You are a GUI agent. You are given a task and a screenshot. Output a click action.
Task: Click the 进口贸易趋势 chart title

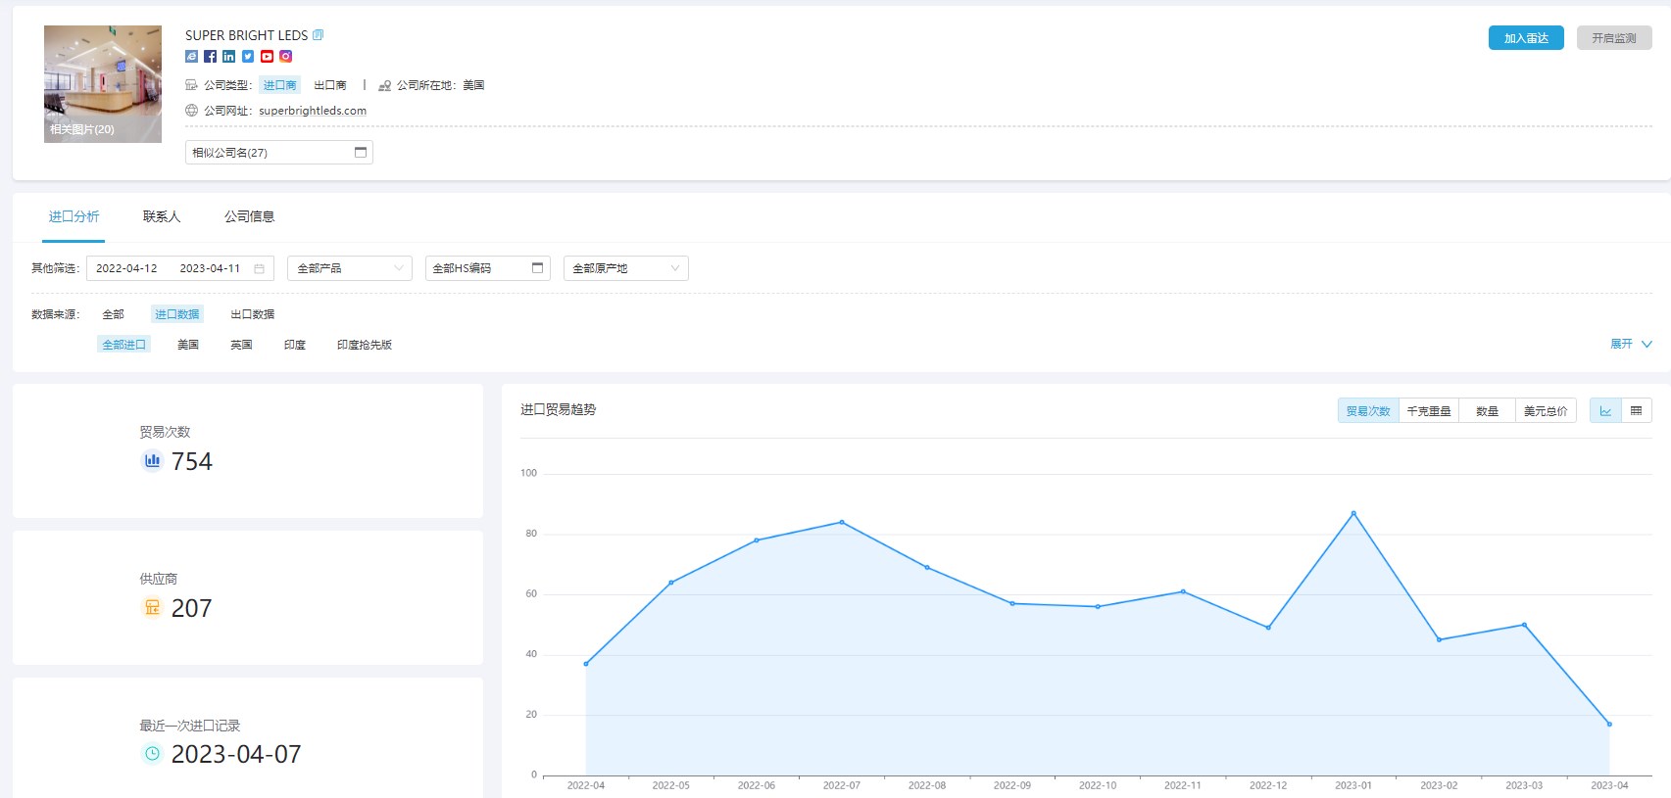tap(558, 409)
